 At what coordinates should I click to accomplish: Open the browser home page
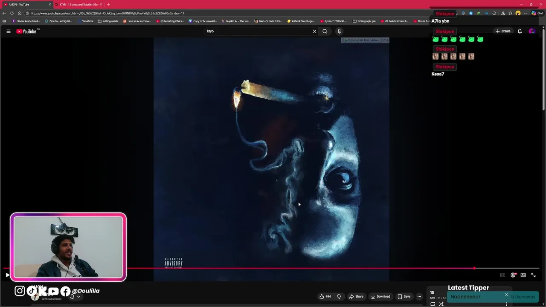[x=19, y=13]
